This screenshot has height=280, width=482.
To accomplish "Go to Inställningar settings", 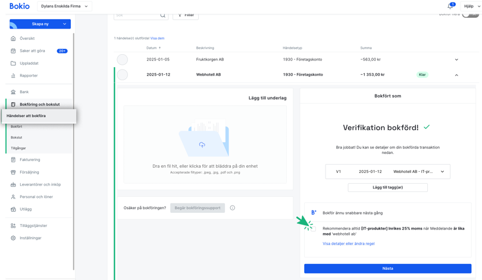I will (x=30, y=238).
